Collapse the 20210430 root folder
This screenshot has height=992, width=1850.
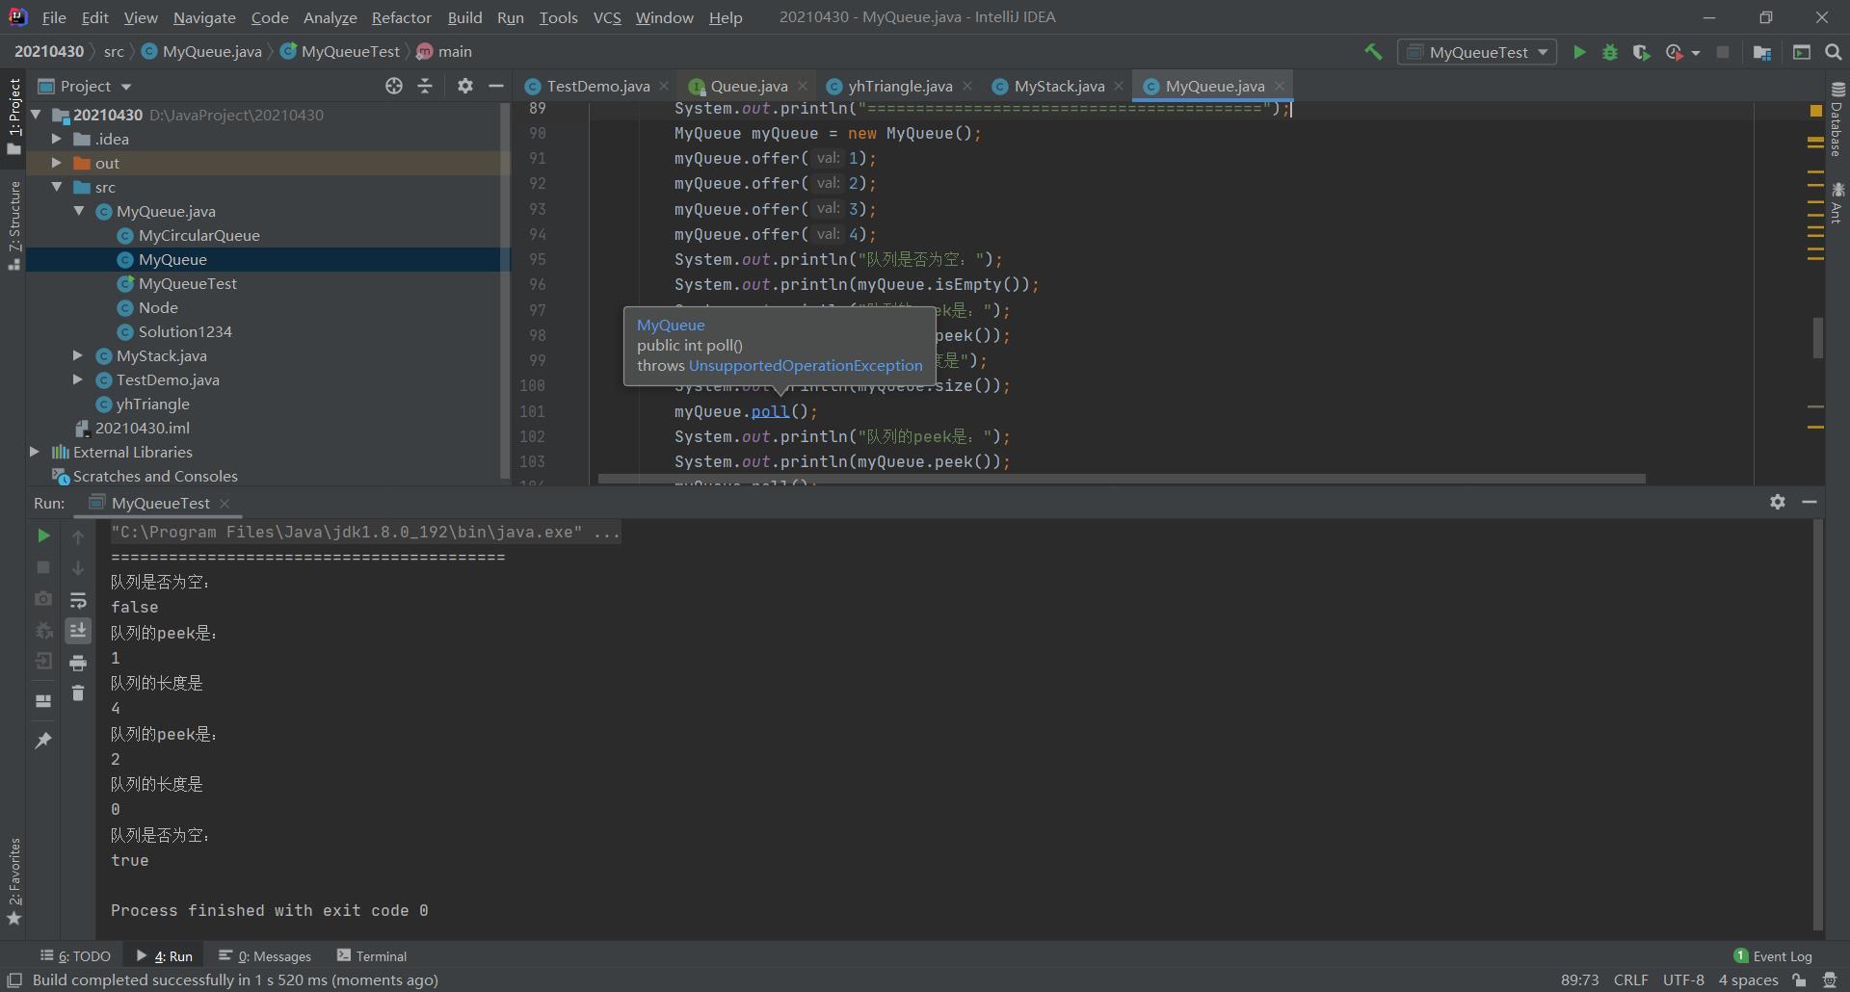click(36, 115)
